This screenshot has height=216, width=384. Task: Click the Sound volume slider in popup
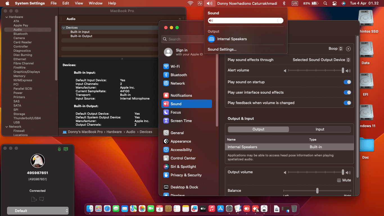pos(245,21)
